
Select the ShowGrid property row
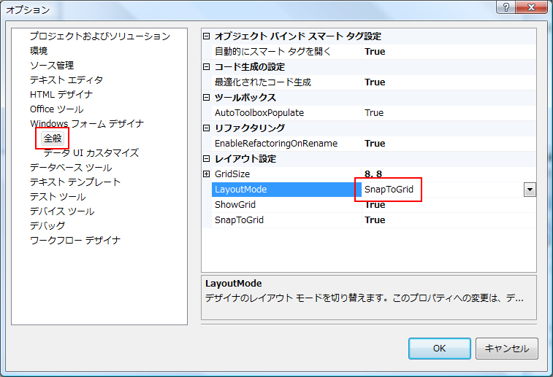click(235, 205)
